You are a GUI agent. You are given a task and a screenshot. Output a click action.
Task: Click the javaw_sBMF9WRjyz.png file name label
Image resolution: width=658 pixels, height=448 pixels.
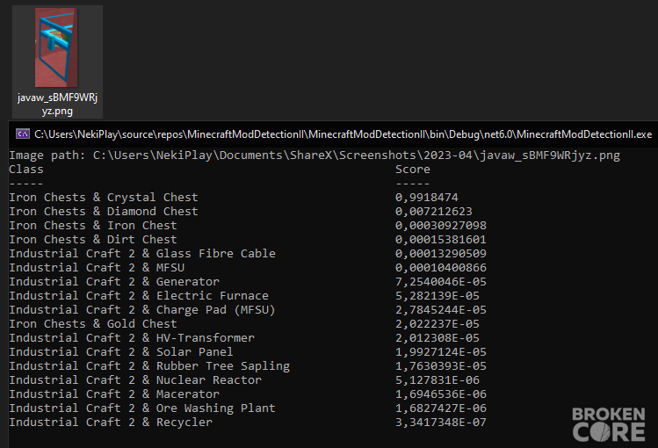57,104
